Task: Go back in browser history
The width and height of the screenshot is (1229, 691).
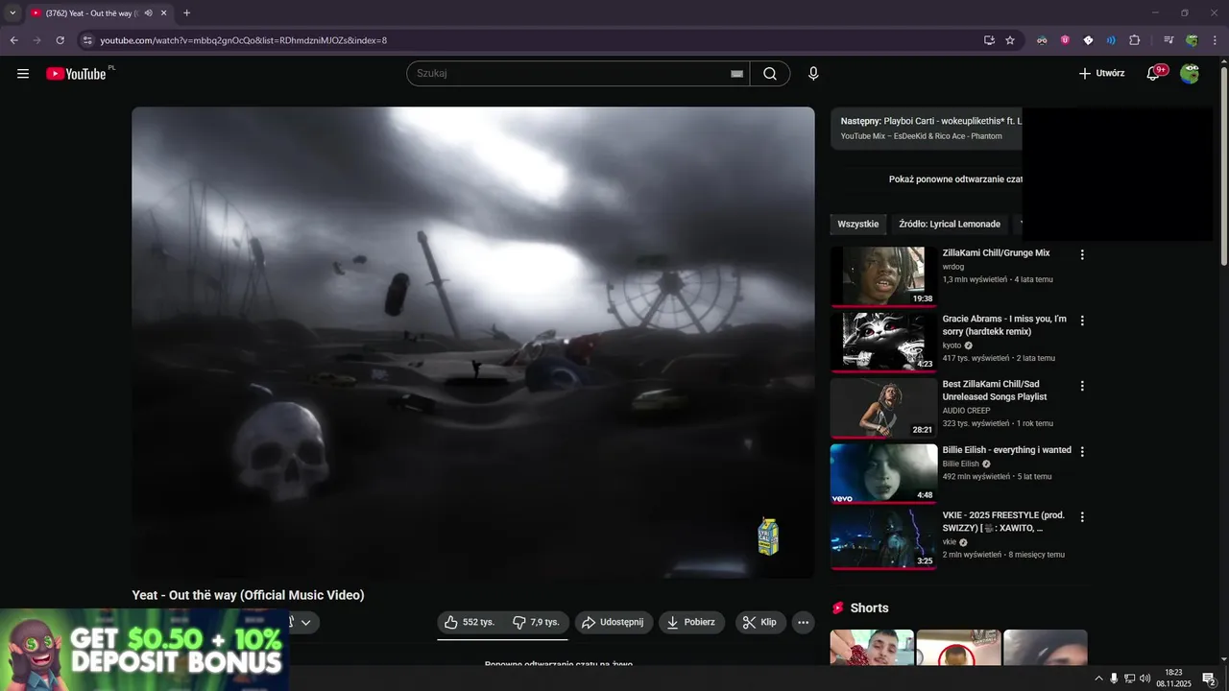Action: pos(13,40)
